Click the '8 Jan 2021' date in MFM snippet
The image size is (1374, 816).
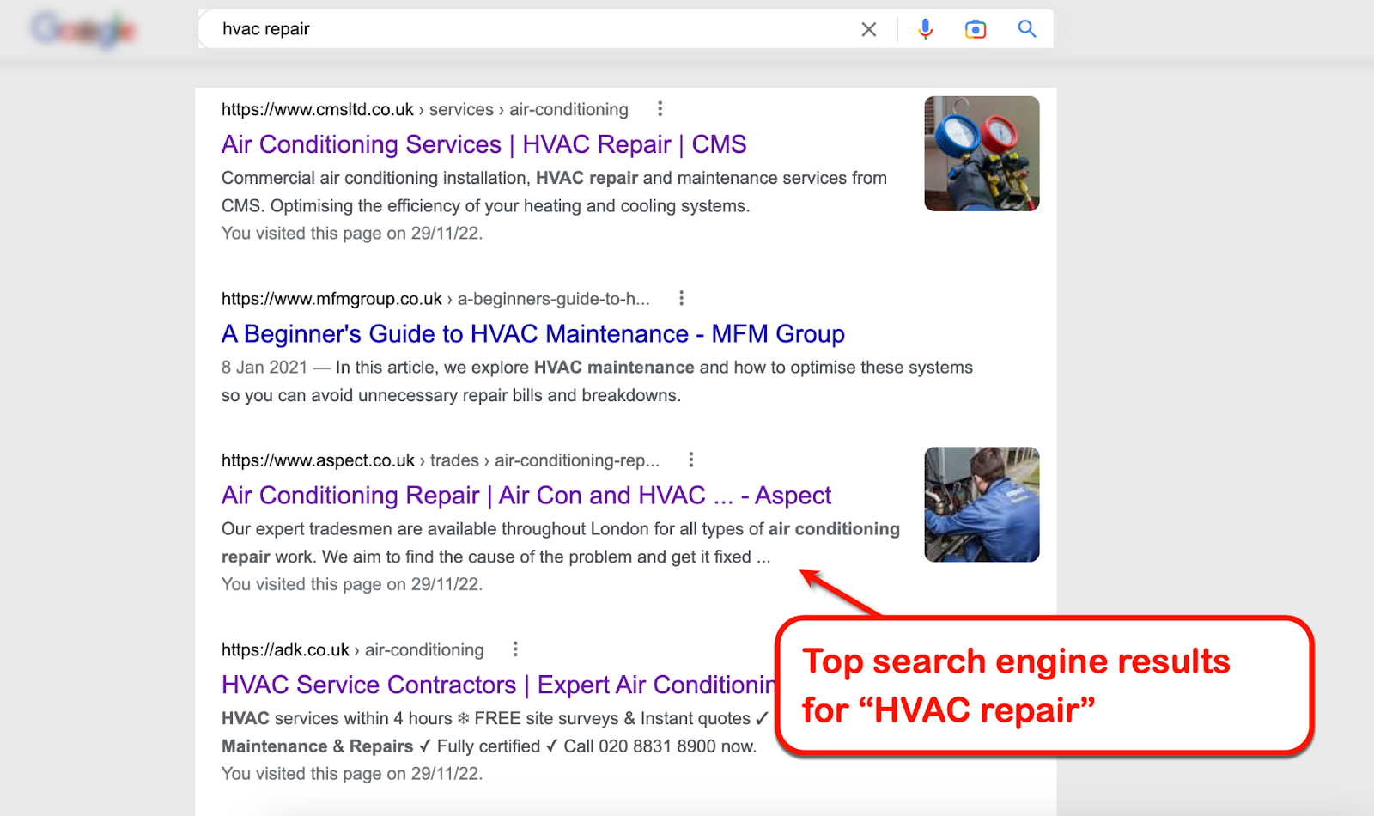coord(264,368)
